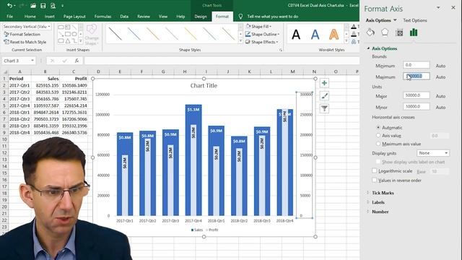Expand the Tick Marks section
Image resolution: width=462 pixels, height=260 pixels.
[383, 193]
